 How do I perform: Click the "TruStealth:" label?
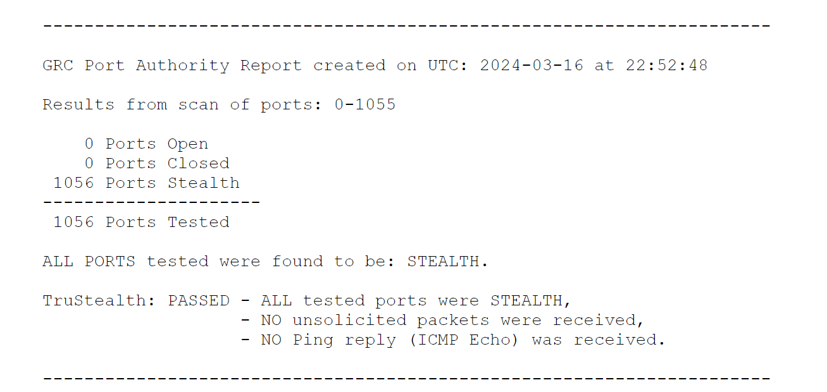[99, 301]
